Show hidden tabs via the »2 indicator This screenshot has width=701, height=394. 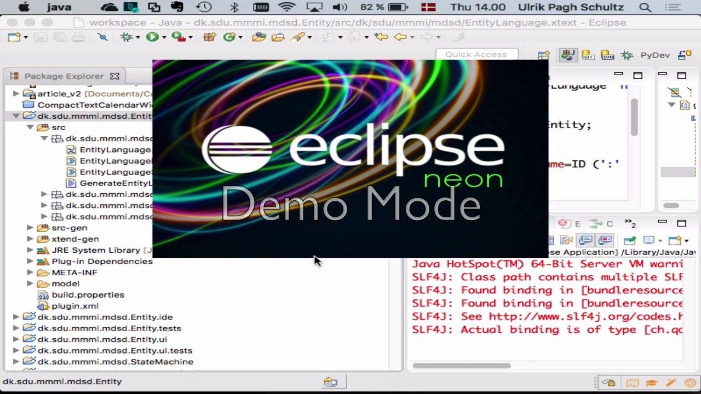(x=630, y=224)
